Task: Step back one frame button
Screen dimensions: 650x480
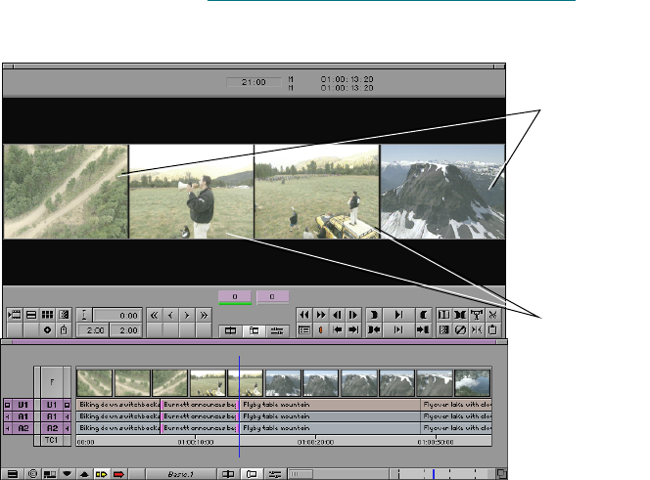Action: [x=337, y=315]
